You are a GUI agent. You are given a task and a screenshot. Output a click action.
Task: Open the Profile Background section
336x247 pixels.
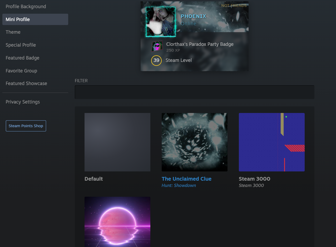26,7
